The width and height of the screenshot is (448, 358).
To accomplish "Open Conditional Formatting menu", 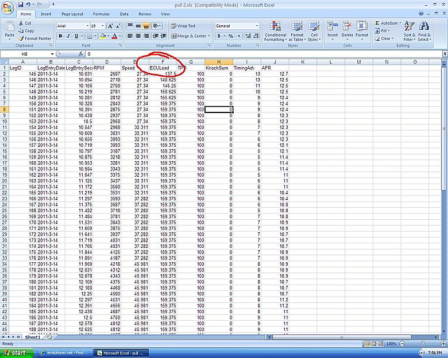I will 275,31.
